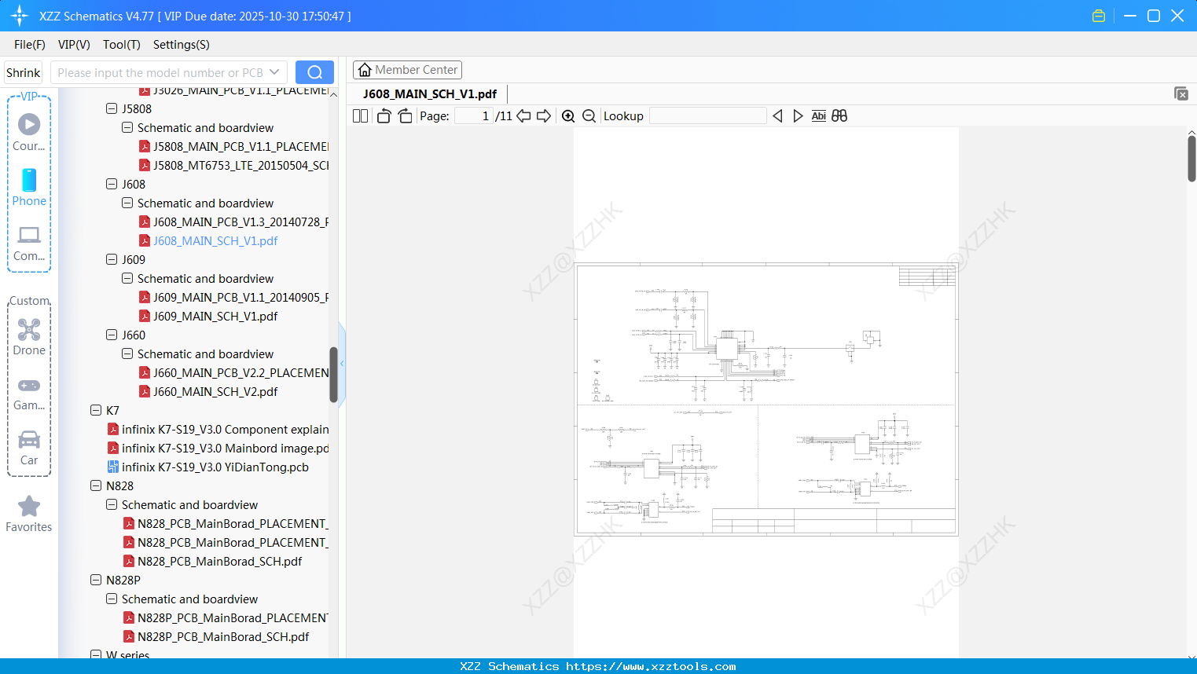Zoom out of the schematic view
This screenshot has height=674, width=1197.
point(589,115)
